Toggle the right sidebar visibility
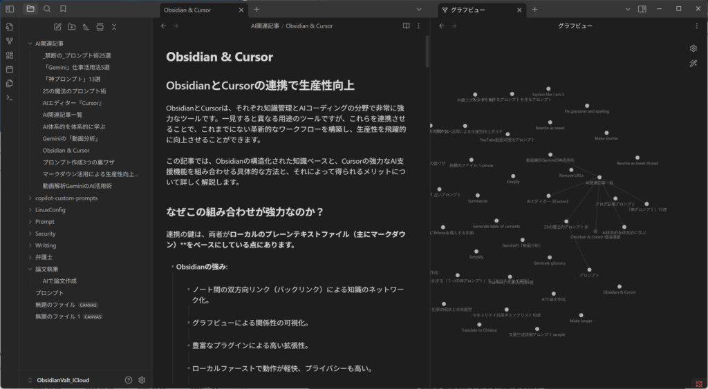 click(x=642, y=9)
